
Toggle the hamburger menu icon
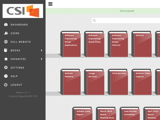click(50, 4)
